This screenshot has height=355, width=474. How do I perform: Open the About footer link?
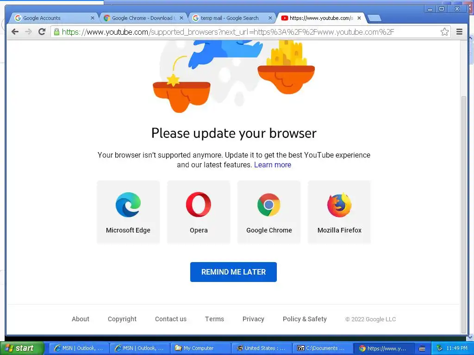click(81, 319)
